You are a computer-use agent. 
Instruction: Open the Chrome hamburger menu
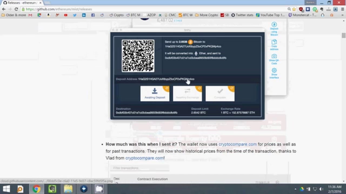point(342,9)
